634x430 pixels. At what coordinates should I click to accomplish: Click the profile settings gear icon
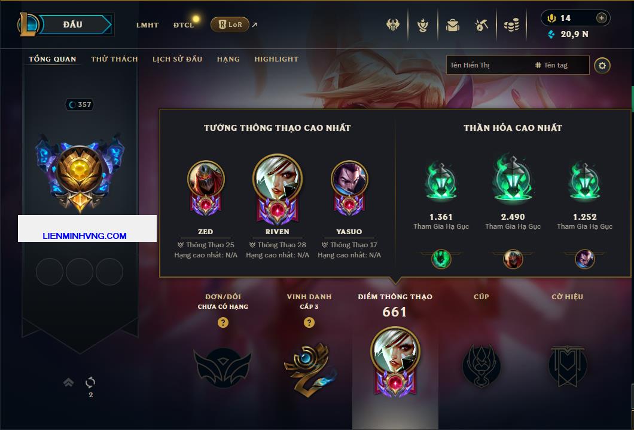click(x=602, y=66)
